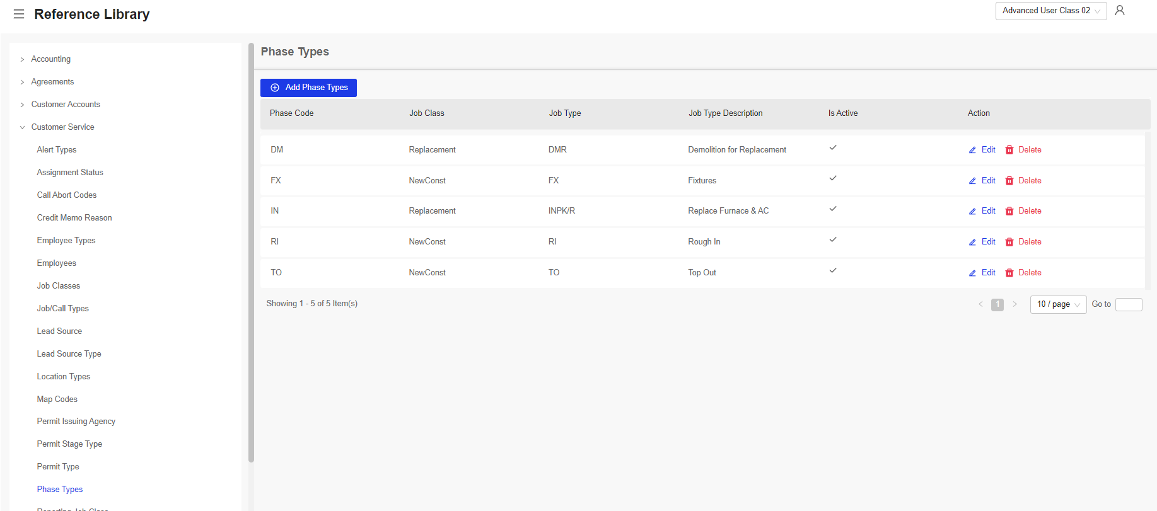Click the Phase Code column header
Viewport: 1157px width, 511px height.
[x=292, y=113]
